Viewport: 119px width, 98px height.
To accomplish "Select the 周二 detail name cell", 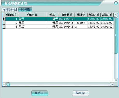I will click(x=32, y=27).
